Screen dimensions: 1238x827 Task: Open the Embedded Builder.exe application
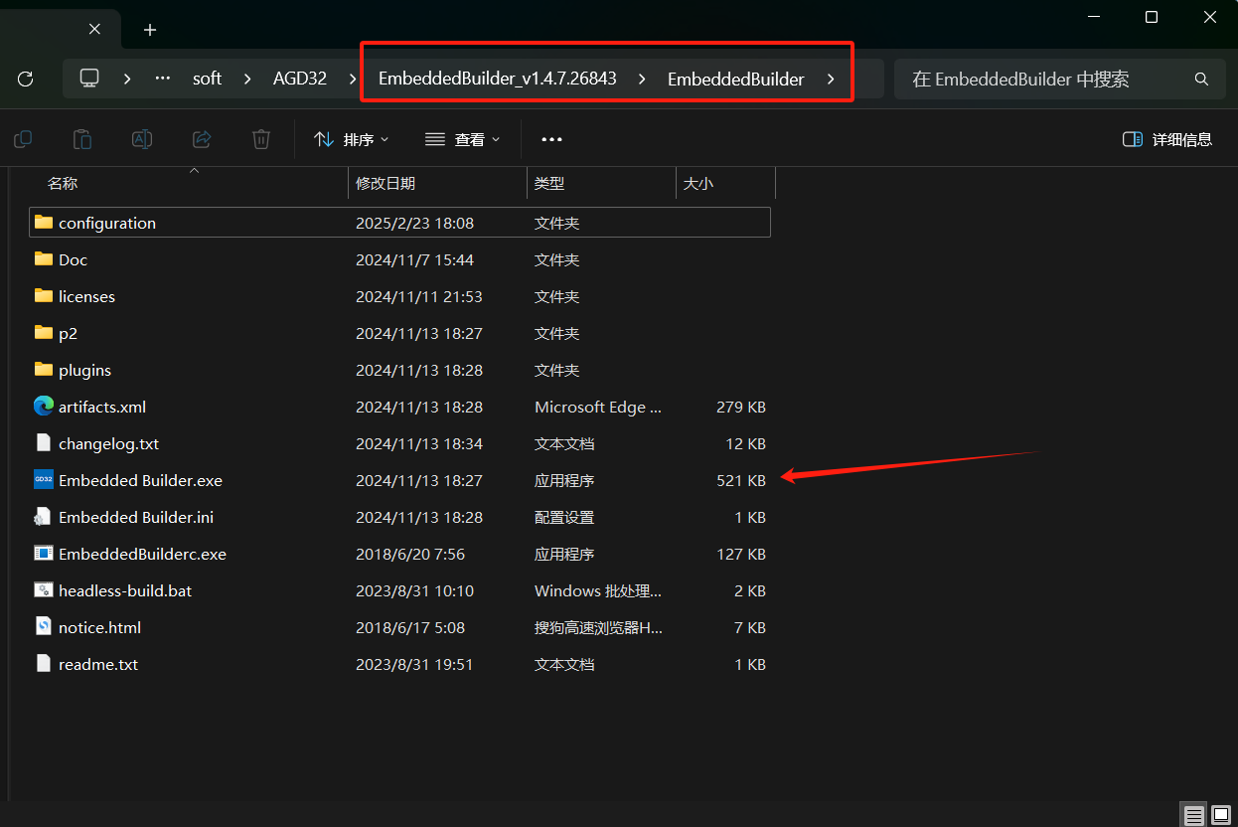(140, 480)
